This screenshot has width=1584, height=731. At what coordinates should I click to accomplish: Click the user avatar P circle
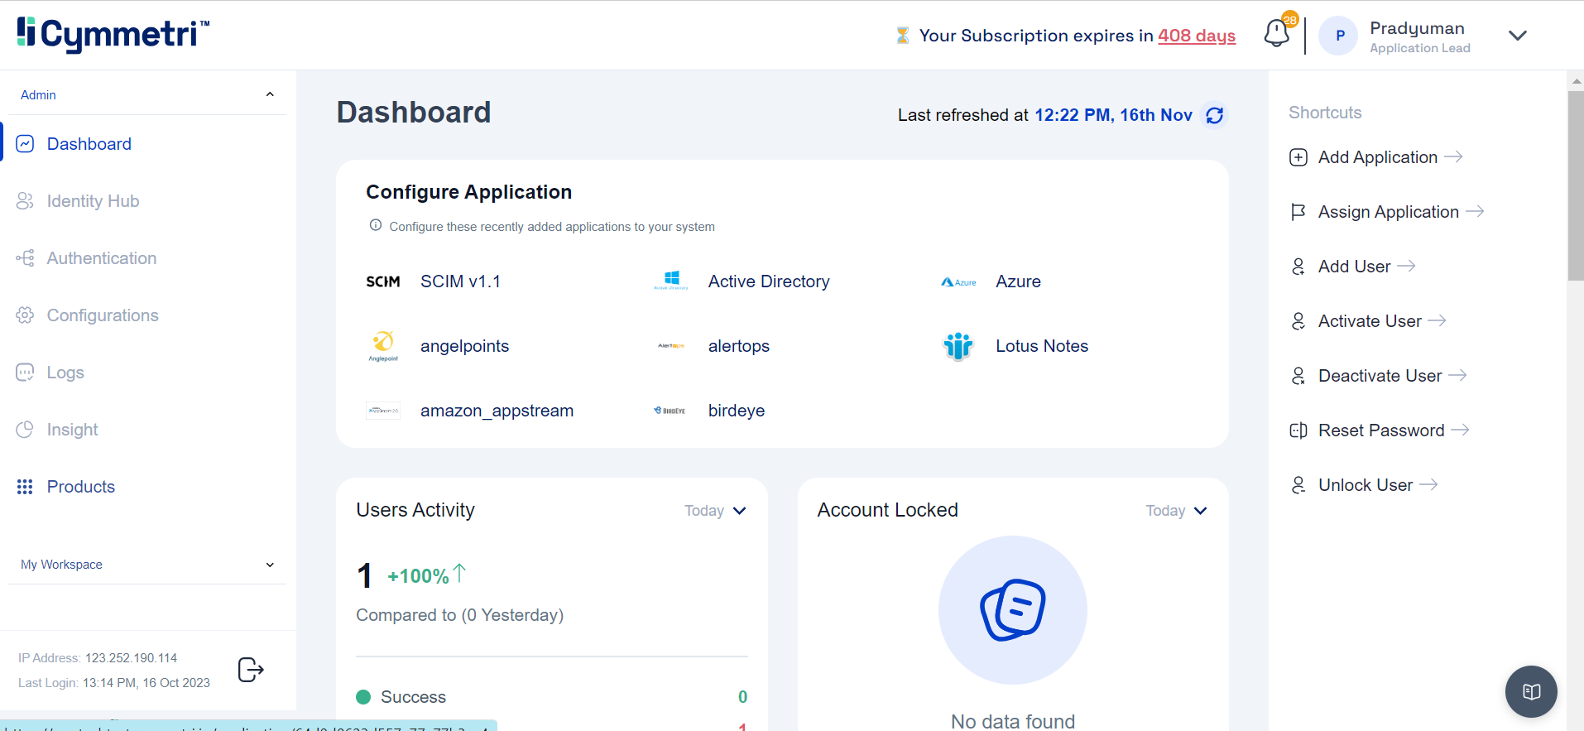tap(1338, 36)
